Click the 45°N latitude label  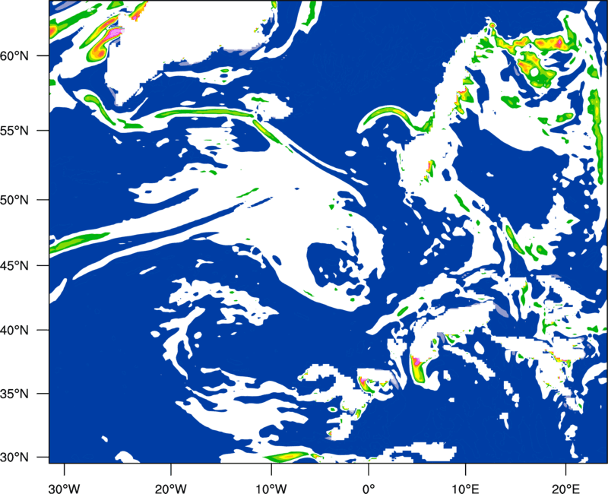coord(14,266)
